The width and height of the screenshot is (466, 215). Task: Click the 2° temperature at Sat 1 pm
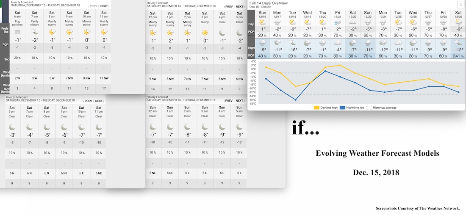tap(170, 41)
